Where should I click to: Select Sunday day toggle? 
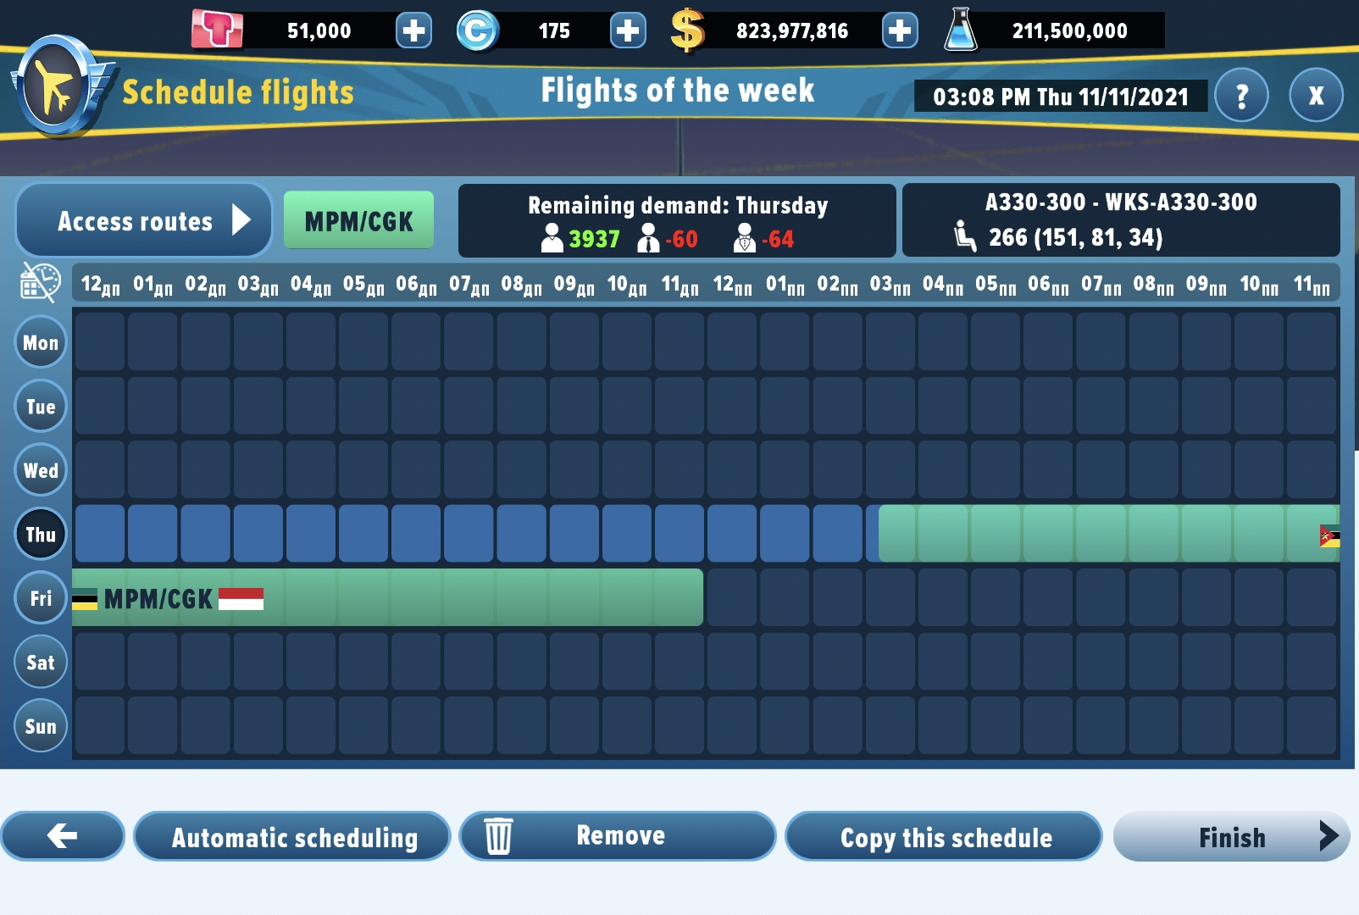[x=41, y=726]
